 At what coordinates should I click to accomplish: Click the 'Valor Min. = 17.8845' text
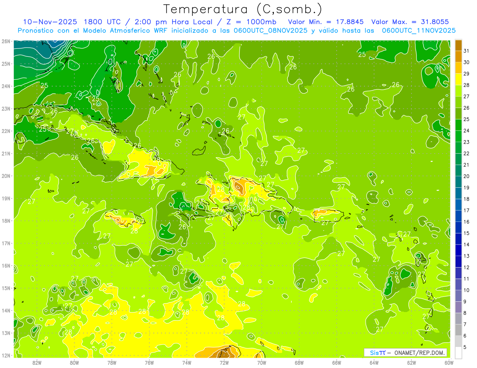[x=326, y=22]
